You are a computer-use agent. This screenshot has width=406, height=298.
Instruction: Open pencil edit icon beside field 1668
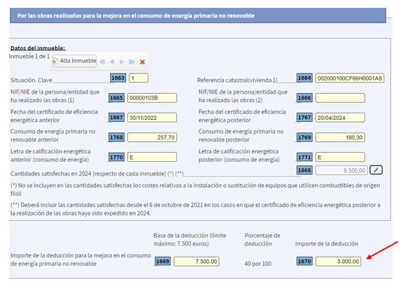tap(375, 170)
